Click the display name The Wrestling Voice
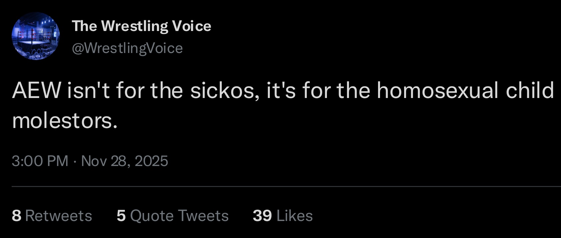 click(141, 26)
